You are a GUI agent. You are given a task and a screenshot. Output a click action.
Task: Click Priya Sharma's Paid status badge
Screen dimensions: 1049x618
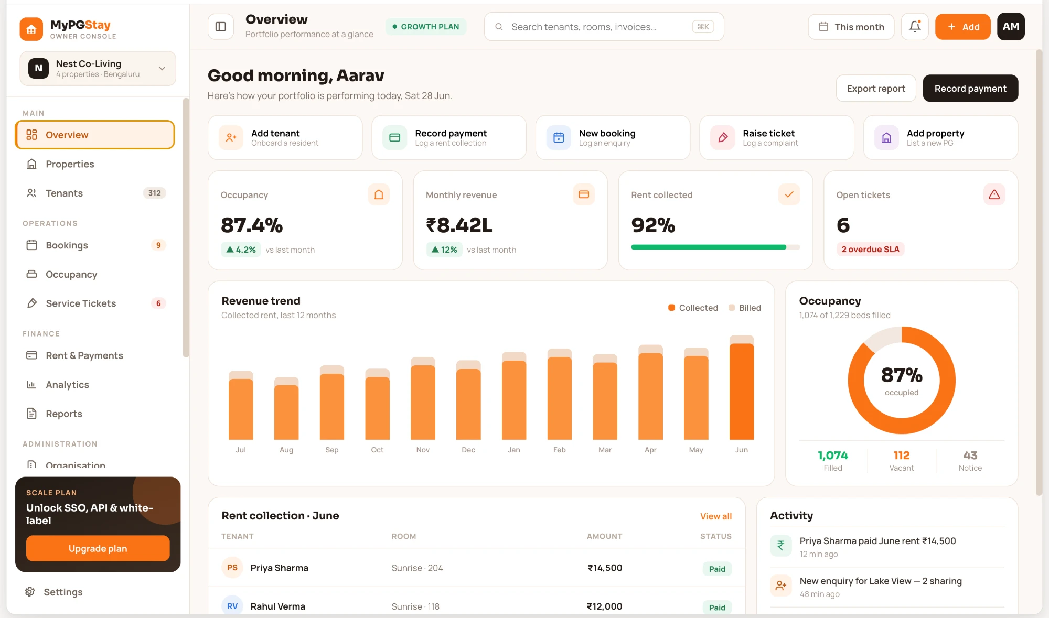(x=717, y=569)
